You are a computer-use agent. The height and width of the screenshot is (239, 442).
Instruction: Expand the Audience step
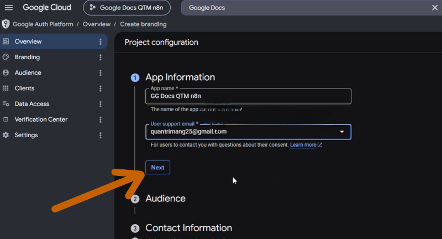[x=165, y=199]
